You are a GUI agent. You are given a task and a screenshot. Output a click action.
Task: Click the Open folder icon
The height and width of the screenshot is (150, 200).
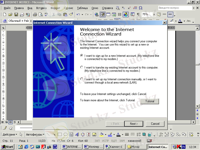point(10,14)
